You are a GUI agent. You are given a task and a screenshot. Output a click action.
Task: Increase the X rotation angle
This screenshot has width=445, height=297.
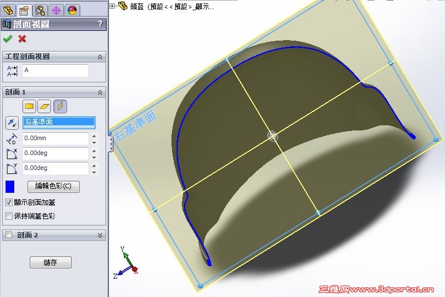(94, 151)
